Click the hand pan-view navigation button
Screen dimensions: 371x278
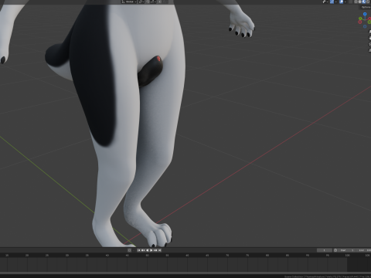click(x=370, y=38)
